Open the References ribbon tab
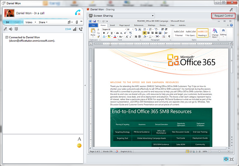Viewport: 239px width, 166px height. (x=139, y=25)
